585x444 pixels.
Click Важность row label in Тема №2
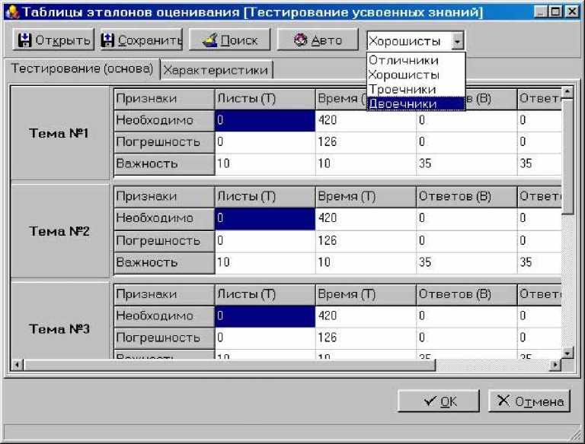coord(165,262)
